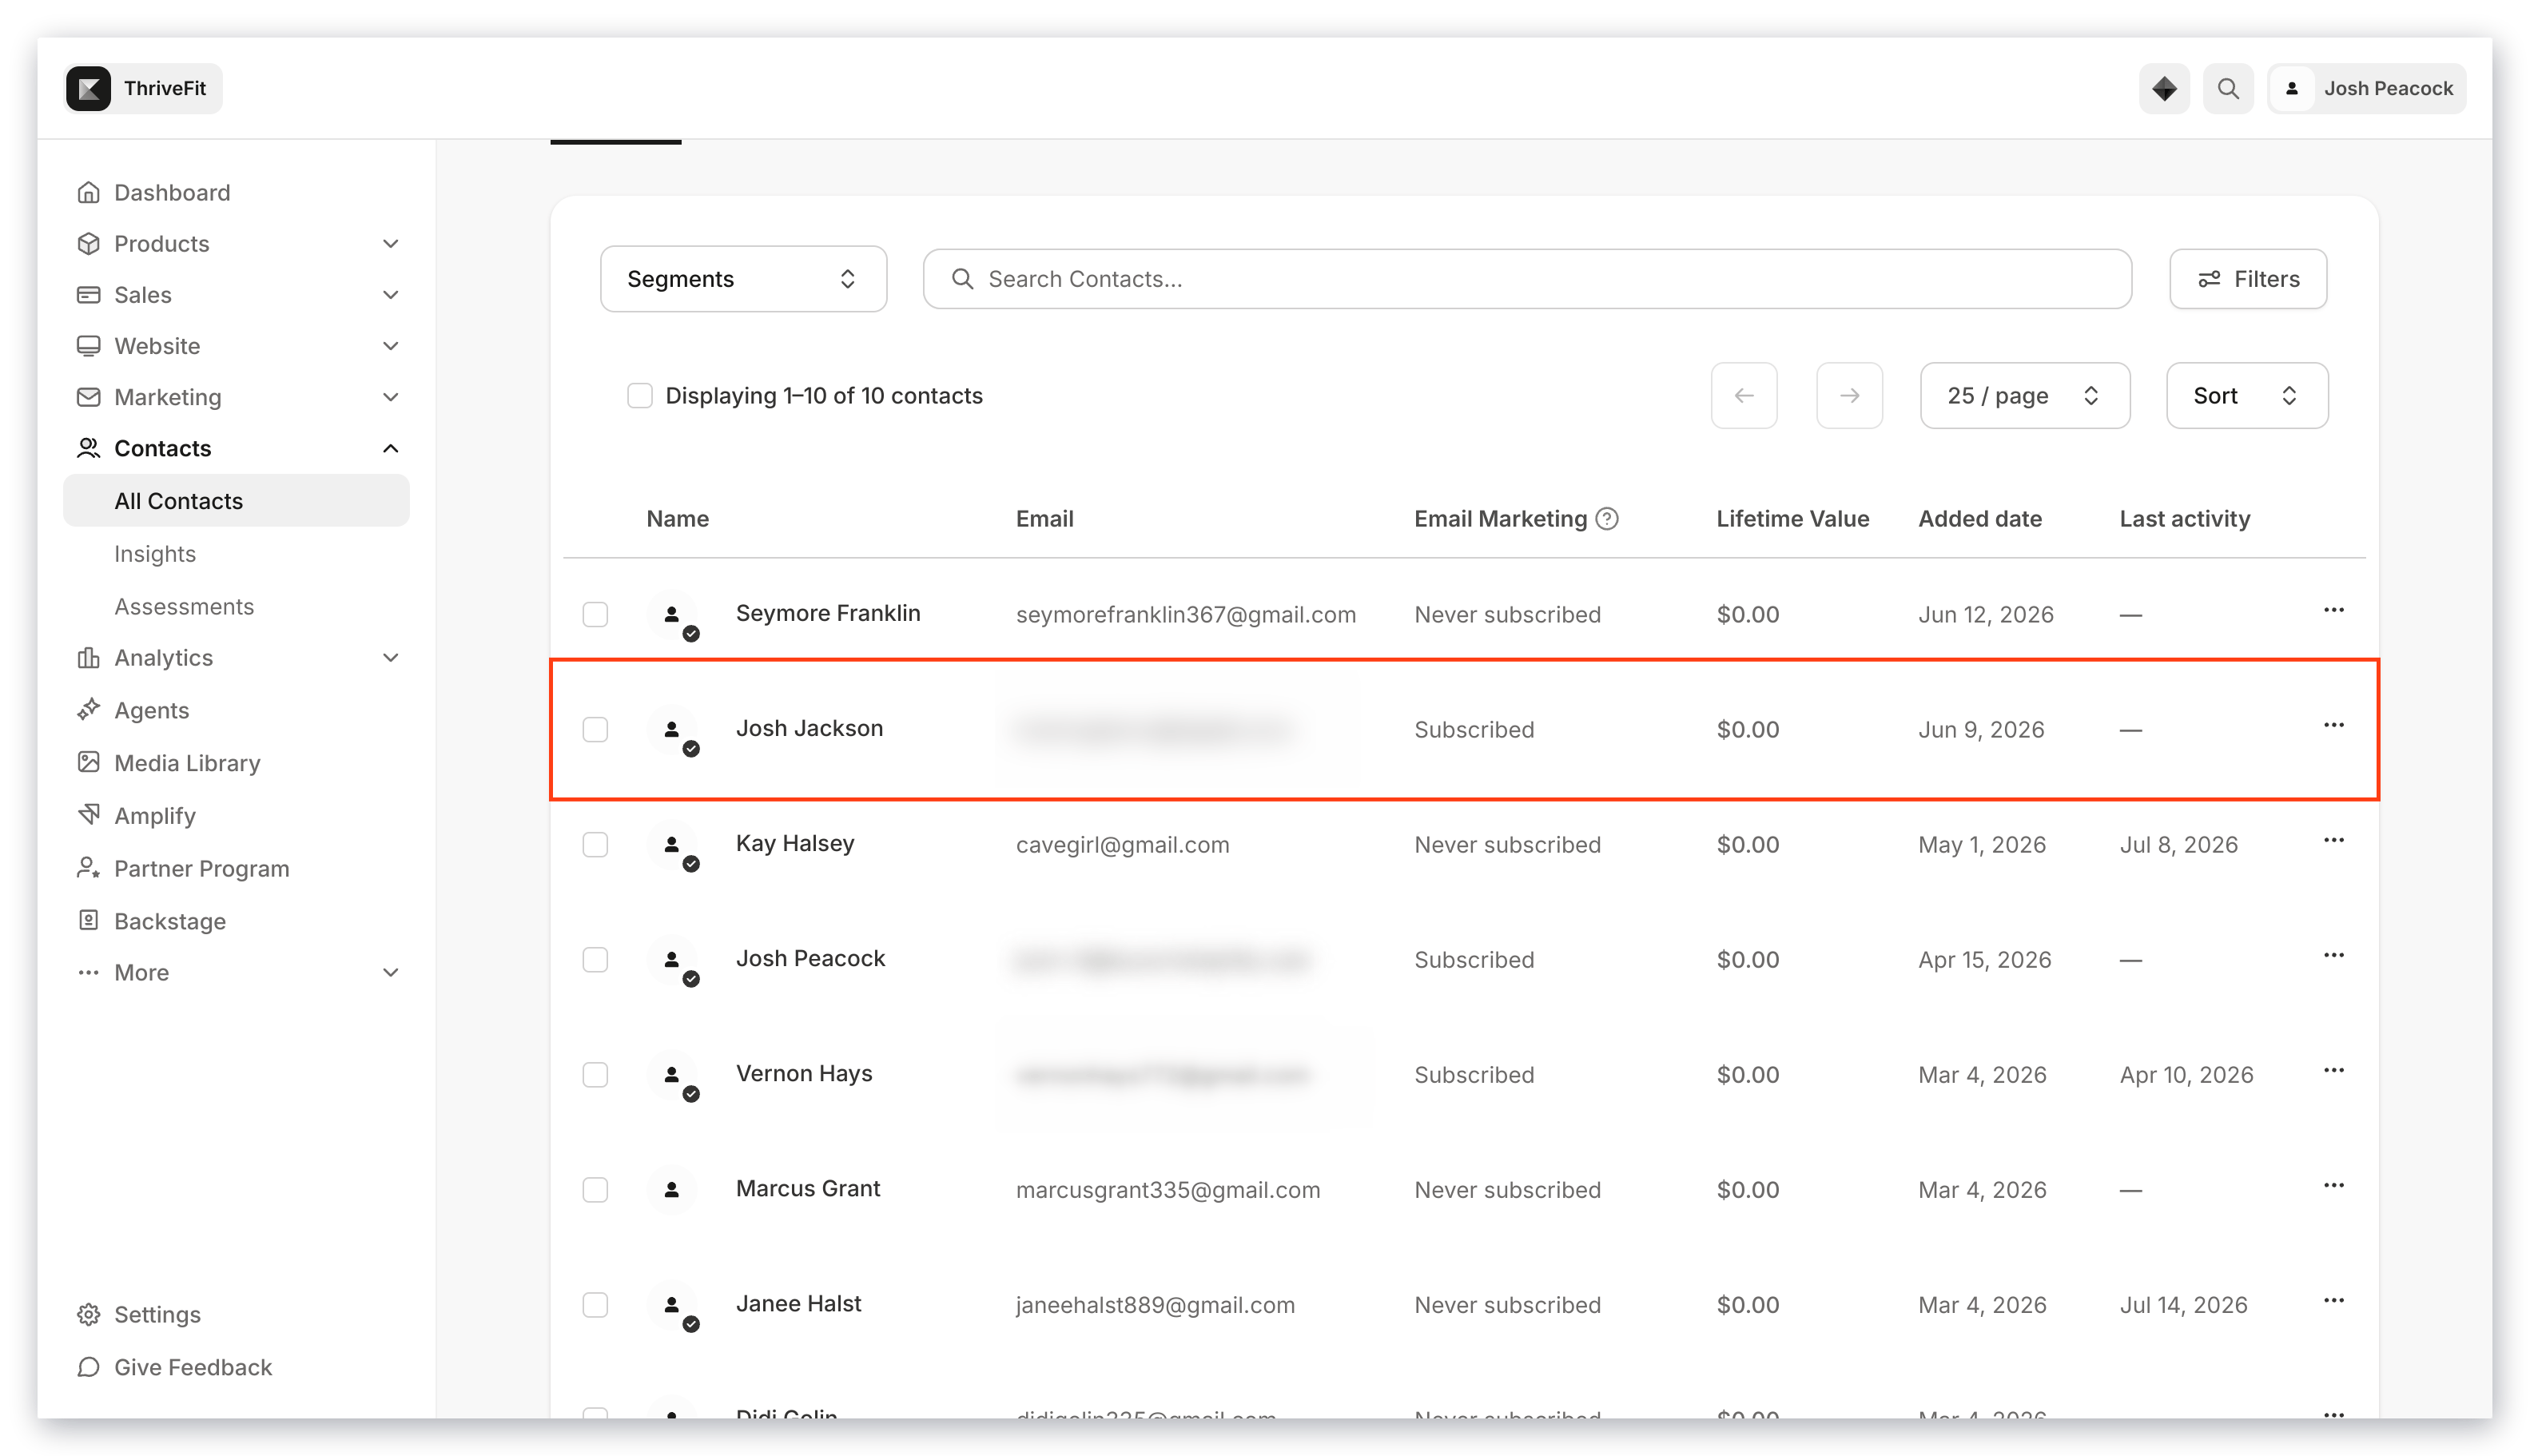Open the Filters button
This screenshot has width=2530, height=1456.
2247,279
